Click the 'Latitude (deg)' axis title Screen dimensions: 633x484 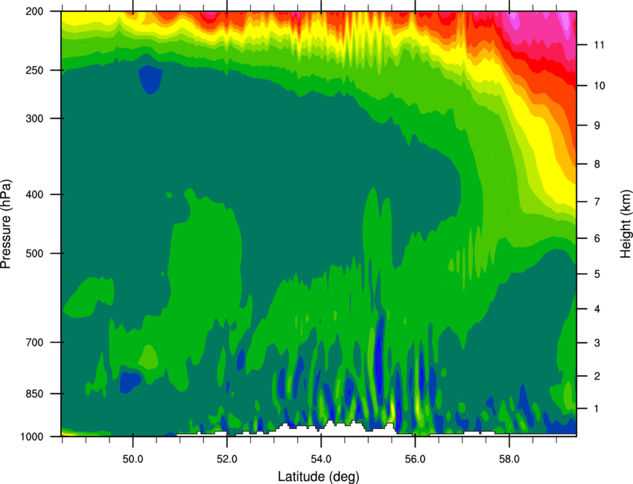tap(318, 477)
